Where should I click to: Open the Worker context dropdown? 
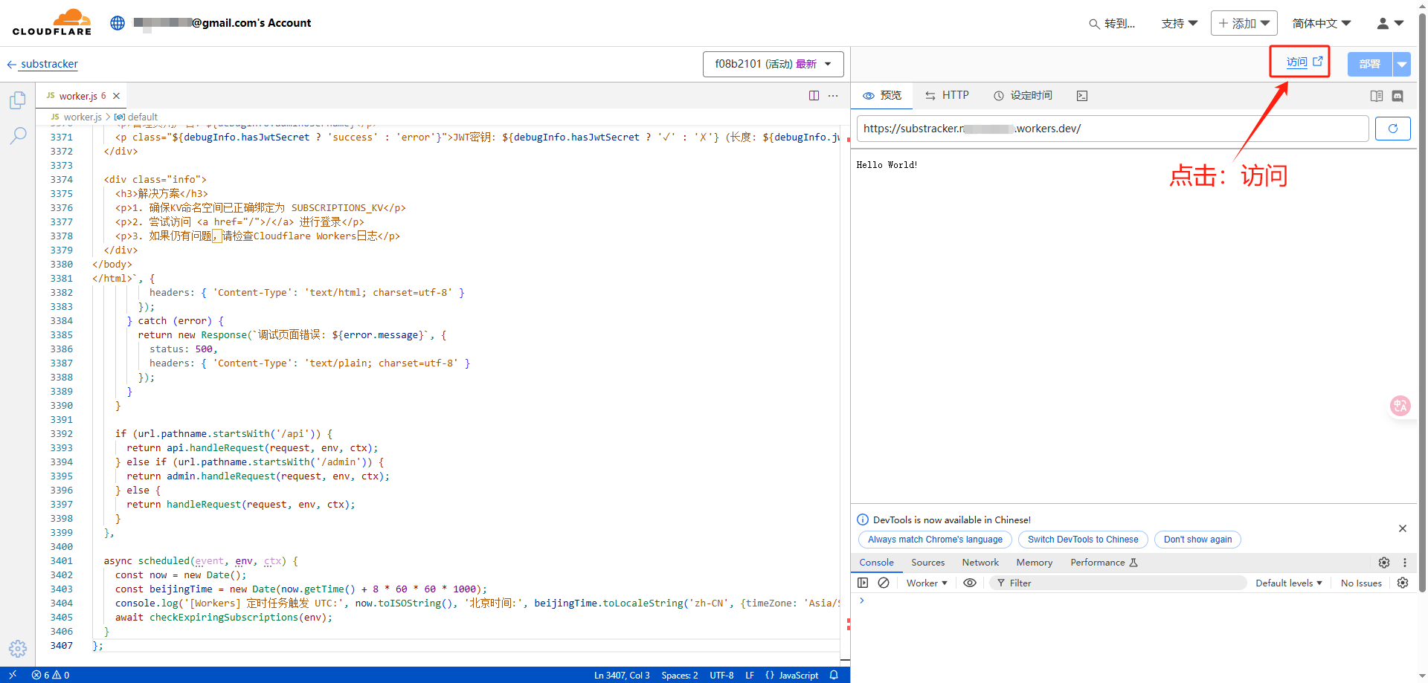pos(927,583)
